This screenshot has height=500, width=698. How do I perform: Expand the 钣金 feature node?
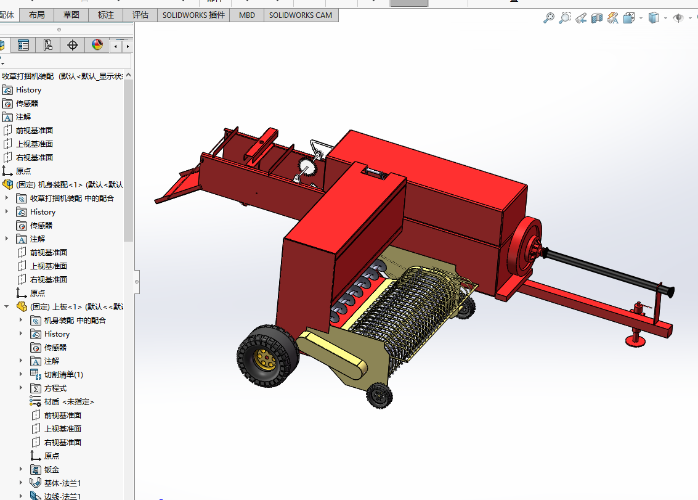tap(20, 469)
